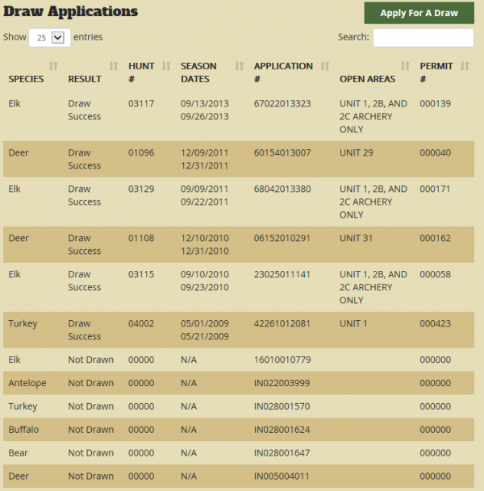The width and height of the screenshot is (484, 491).
Task: Click sort arrows icon beside Permit # column
Action: [465, 65]
